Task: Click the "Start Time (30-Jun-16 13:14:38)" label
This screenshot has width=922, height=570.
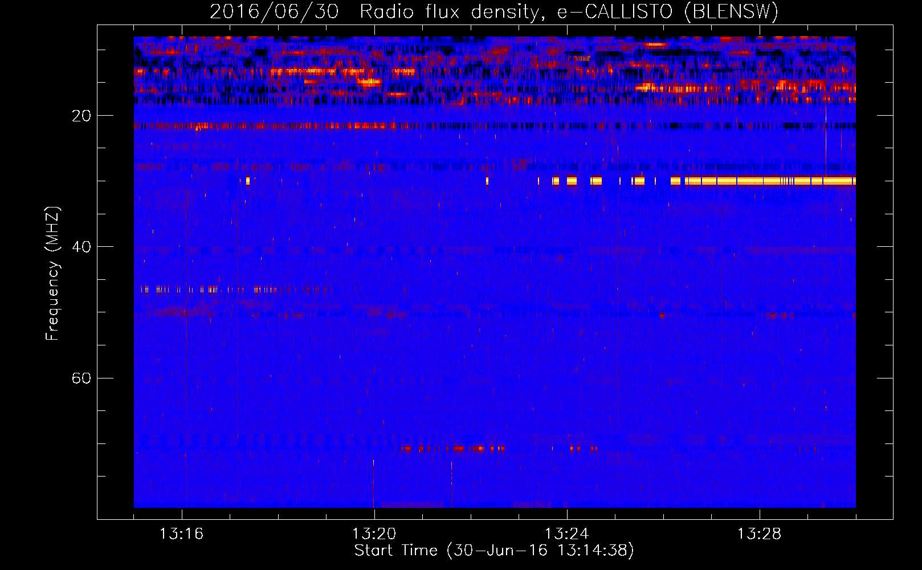Action: [x=494, y=551]
